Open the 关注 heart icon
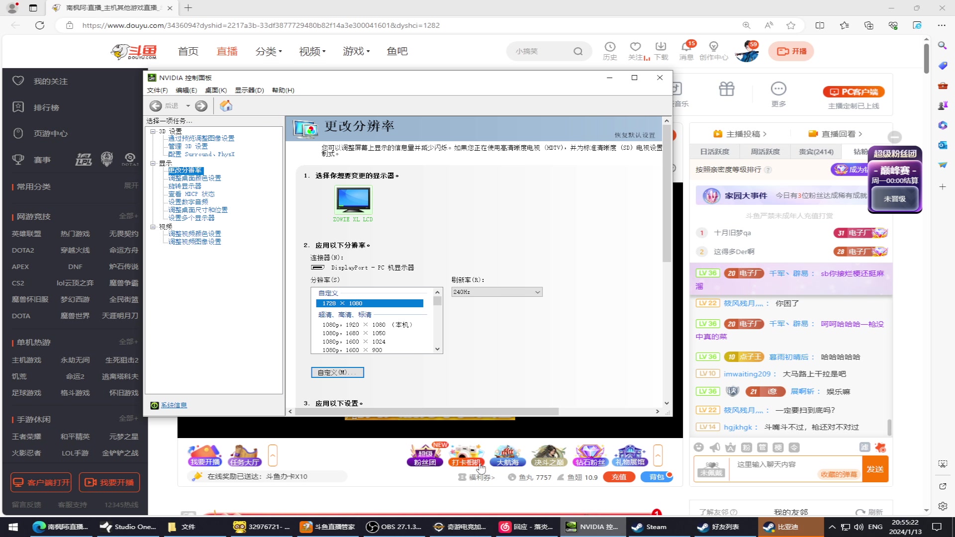Screen dimensions: 955x537 [636, 51]
